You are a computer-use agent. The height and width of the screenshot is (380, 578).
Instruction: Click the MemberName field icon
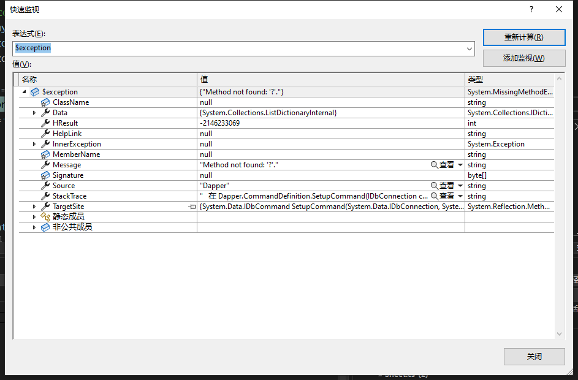[45, 154]
